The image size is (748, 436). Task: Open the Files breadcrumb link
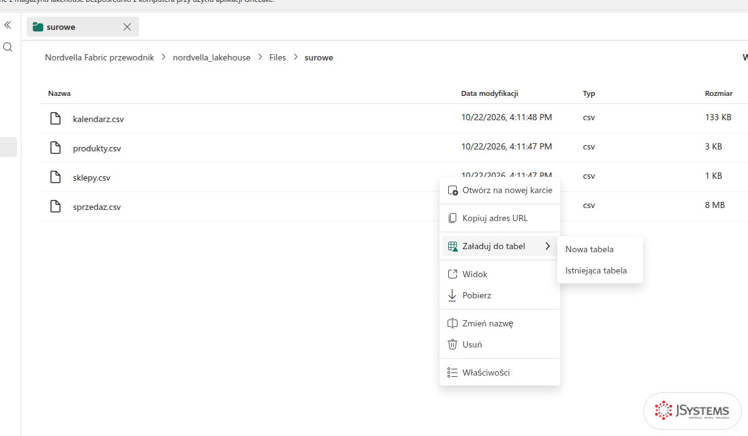[277, 57]
